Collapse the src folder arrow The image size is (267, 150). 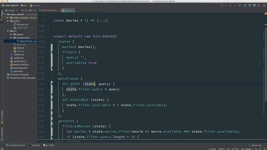(x=8, y=31)
